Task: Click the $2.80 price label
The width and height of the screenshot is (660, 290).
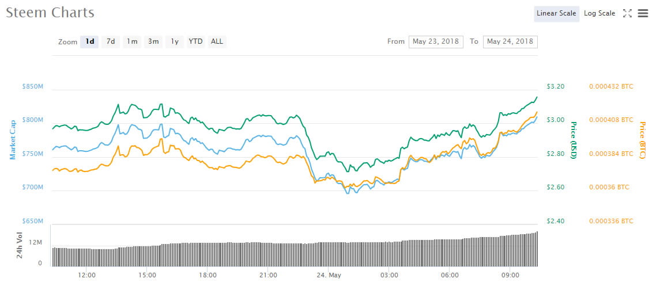Action: (x=556, y=154)
